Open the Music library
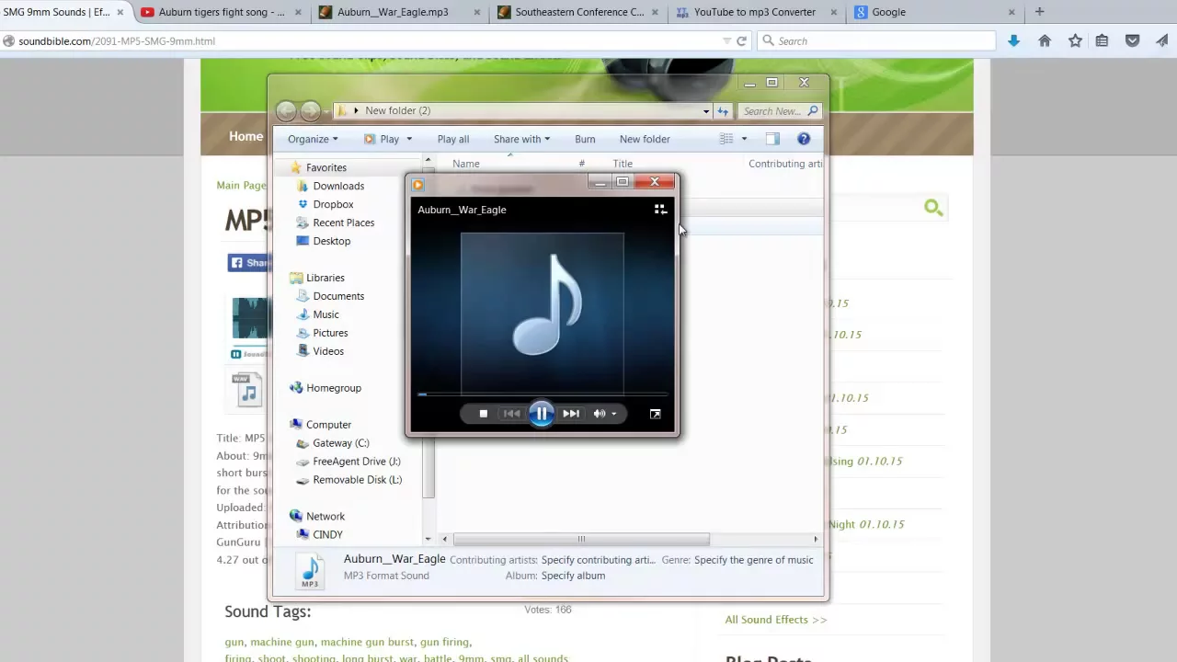1177x662 pixels. tap(326, 314)
